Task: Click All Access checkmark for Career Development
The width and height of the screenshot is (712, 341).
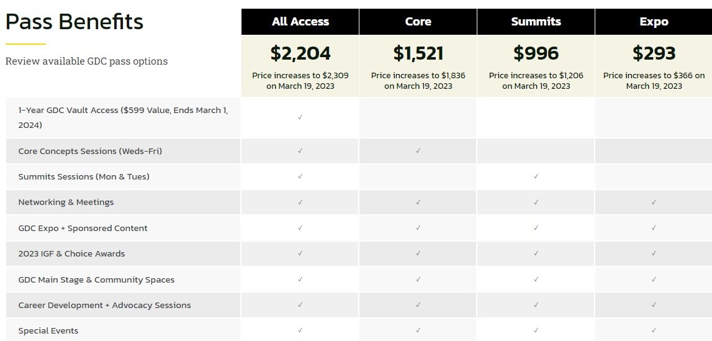Action: (x=300, y=305)
